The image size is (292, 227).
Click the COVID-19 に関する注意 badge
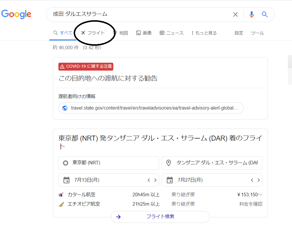point(86,66)
